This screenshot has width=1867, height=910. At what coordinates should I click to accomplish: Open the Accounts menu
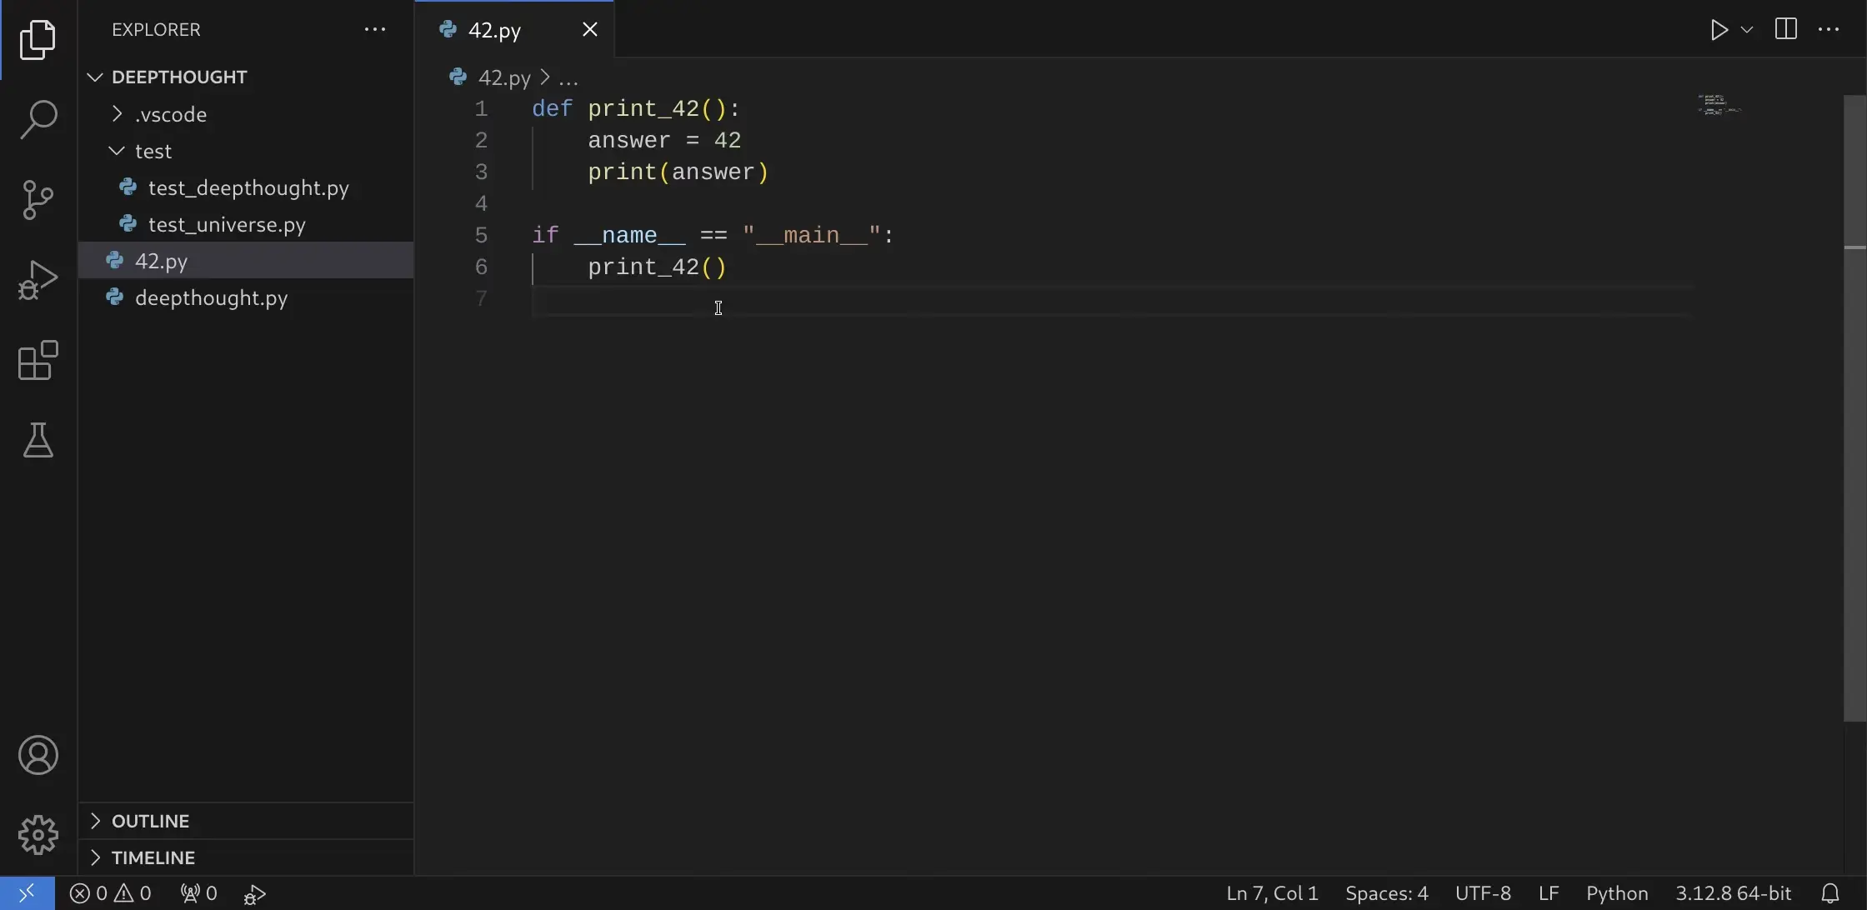[x=37, y=755]
